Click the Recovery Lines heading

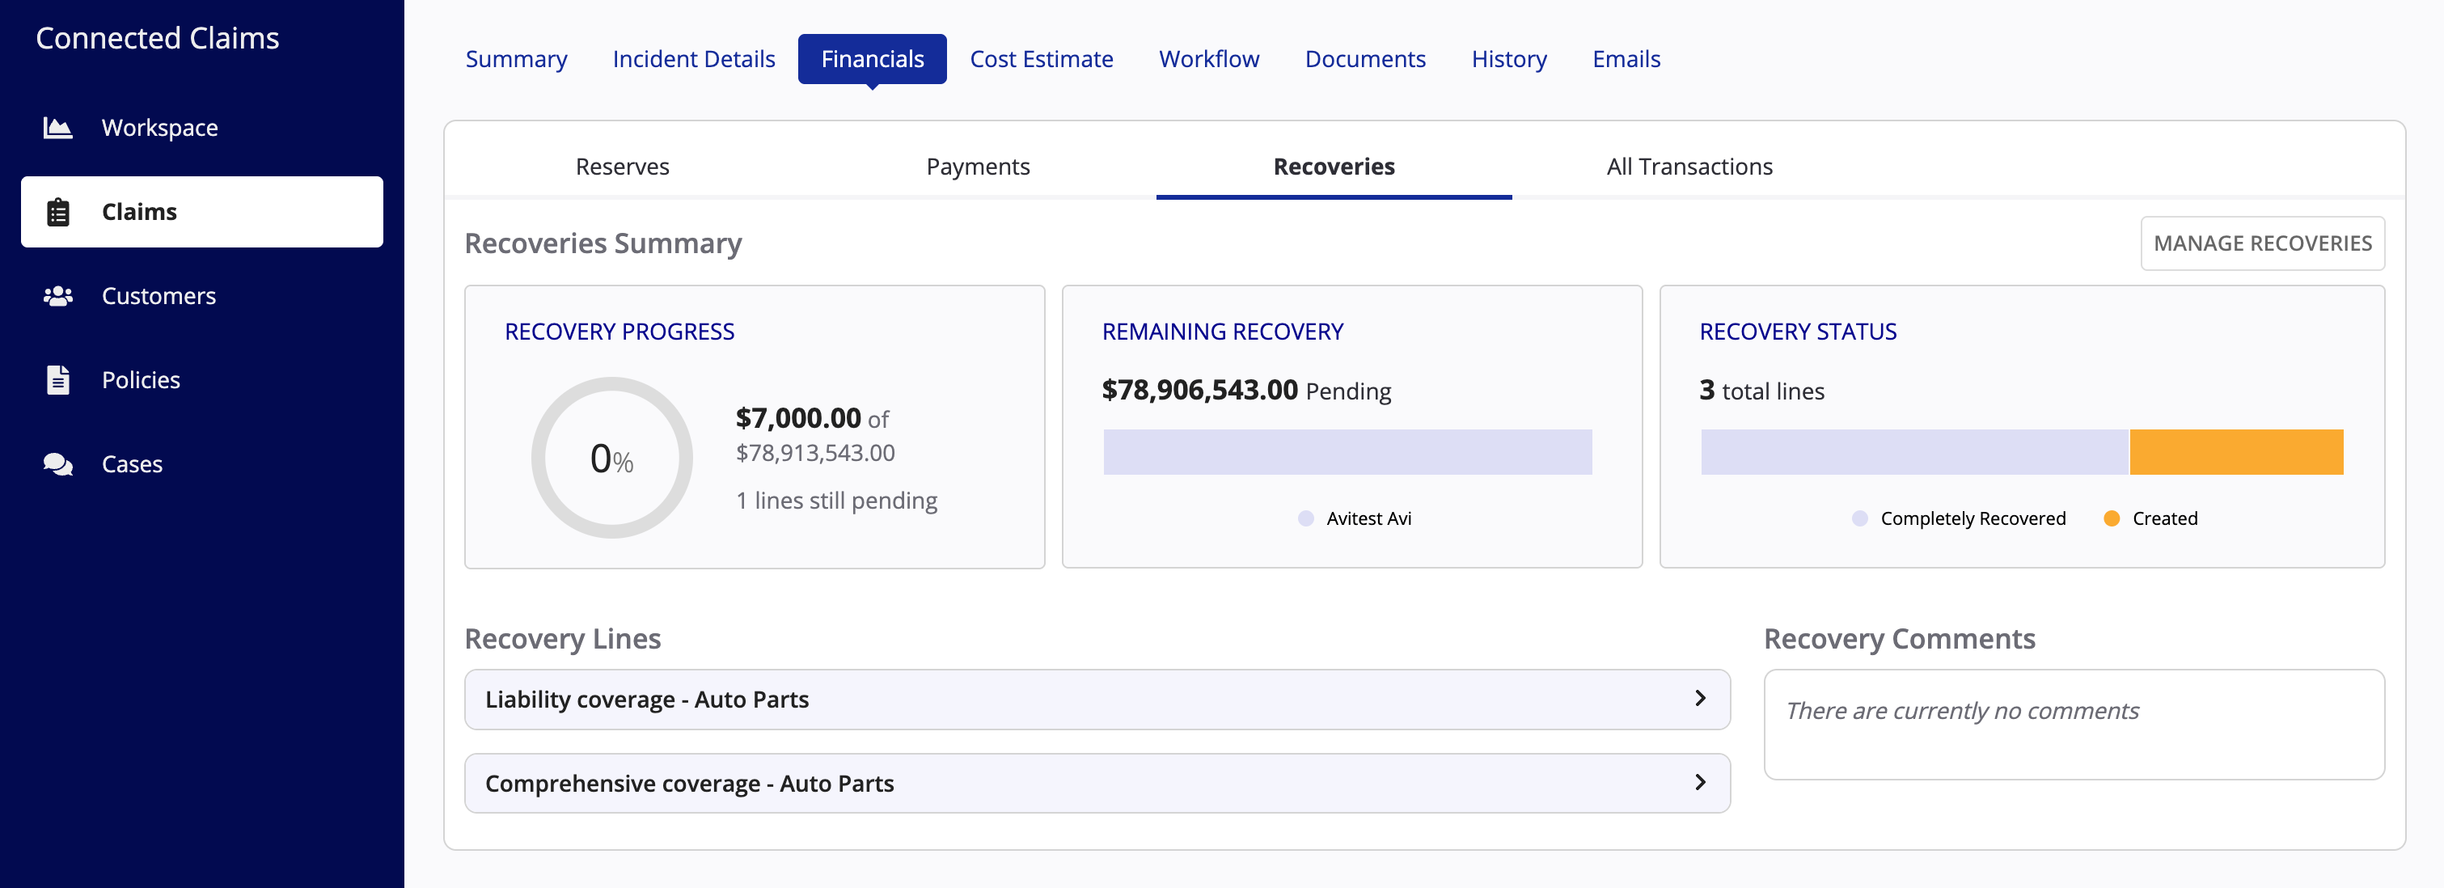tap(561, 638)
